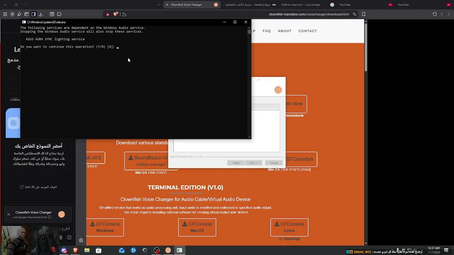Click the page info icon in chip

tap(50, 217)
